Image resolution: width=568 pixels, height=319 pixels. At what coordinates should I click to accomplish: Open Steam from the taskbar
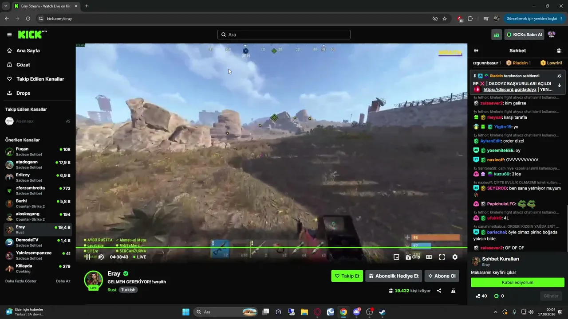point(382,312)
